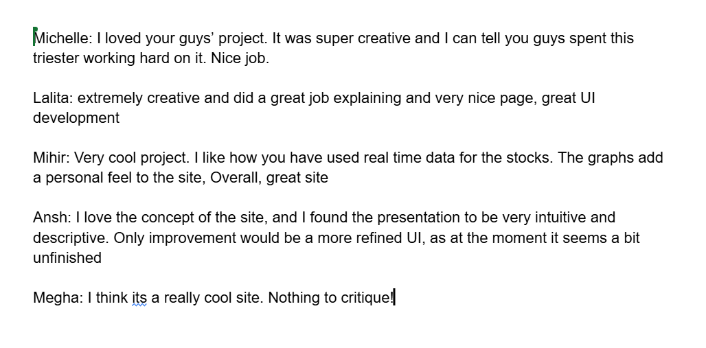
Task: Click the word "development" in Lalita's feedback
Action: (x=76, y=118)
